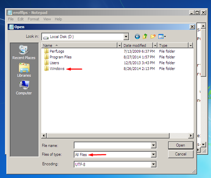This screenshot has width=211, height=178.
Task: Open Notepad Edit menu
Action: point(21,19)
